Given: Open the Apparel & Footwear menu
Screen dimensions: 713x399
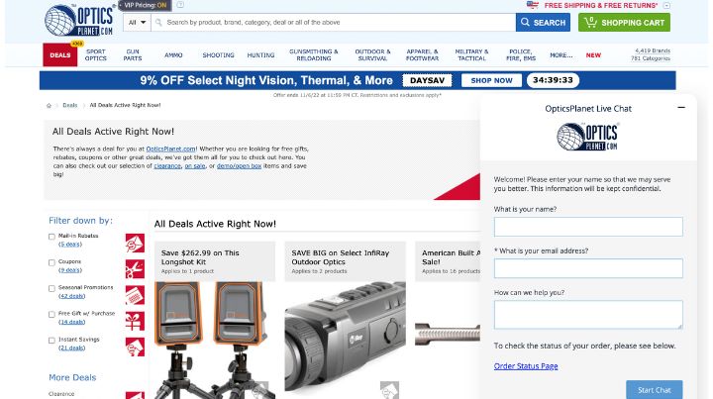Looking at the screenshot, I should pos(422,55).
